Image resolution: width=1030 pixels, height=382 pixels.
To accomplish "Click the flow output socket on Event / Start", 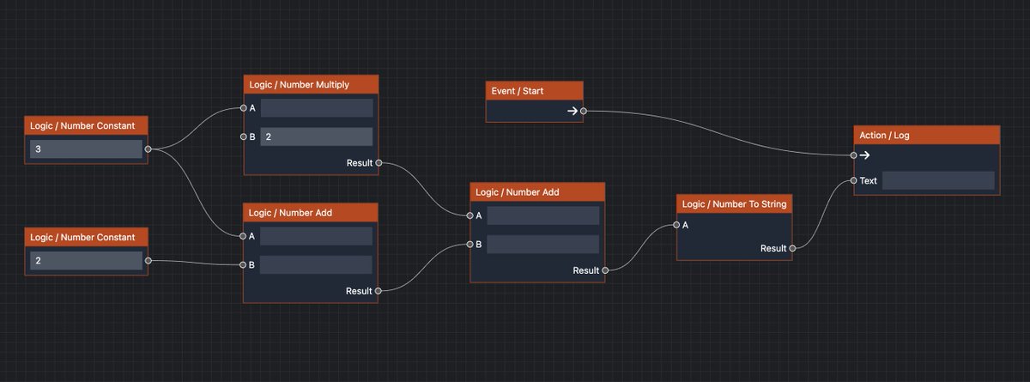I will pyautogui.click(x=584, y=111).
